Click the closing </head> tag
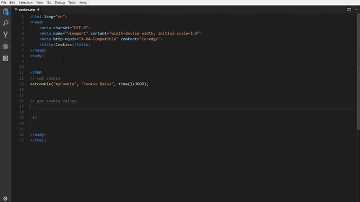360x202 pixels. click(x=38, y=50)
